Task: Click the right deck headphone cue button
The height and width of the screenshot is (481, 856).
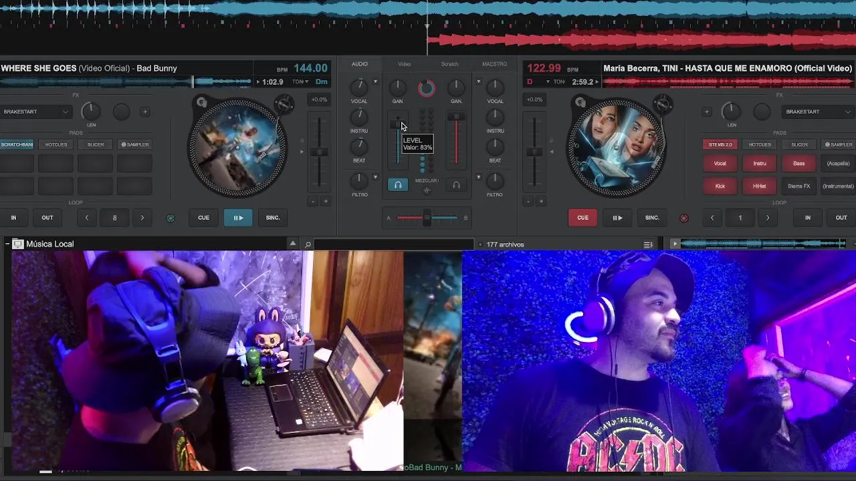Action: coord(456,185)
